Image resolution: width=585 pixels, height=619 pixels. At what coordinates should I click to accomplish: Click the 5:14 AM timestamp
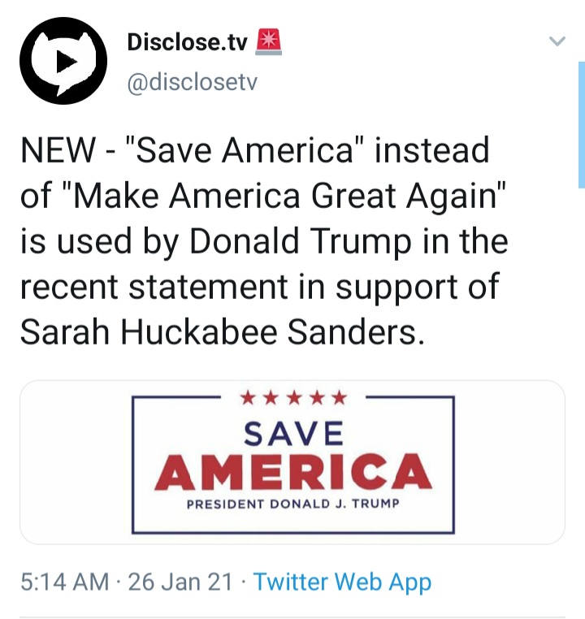(x=65, y=582)
